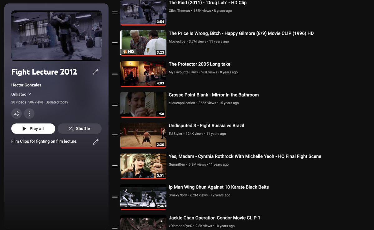Click Ip Man thumbnail showing 2:46
374x230 pixels.
pyautogui.click(x=143, y=197)
